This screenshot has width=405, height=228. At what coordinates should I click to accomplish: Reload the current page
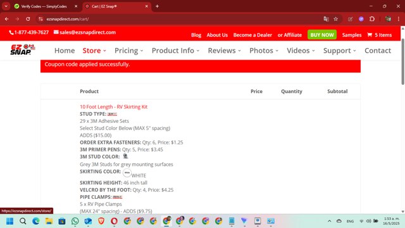click(x=28, y=19)
